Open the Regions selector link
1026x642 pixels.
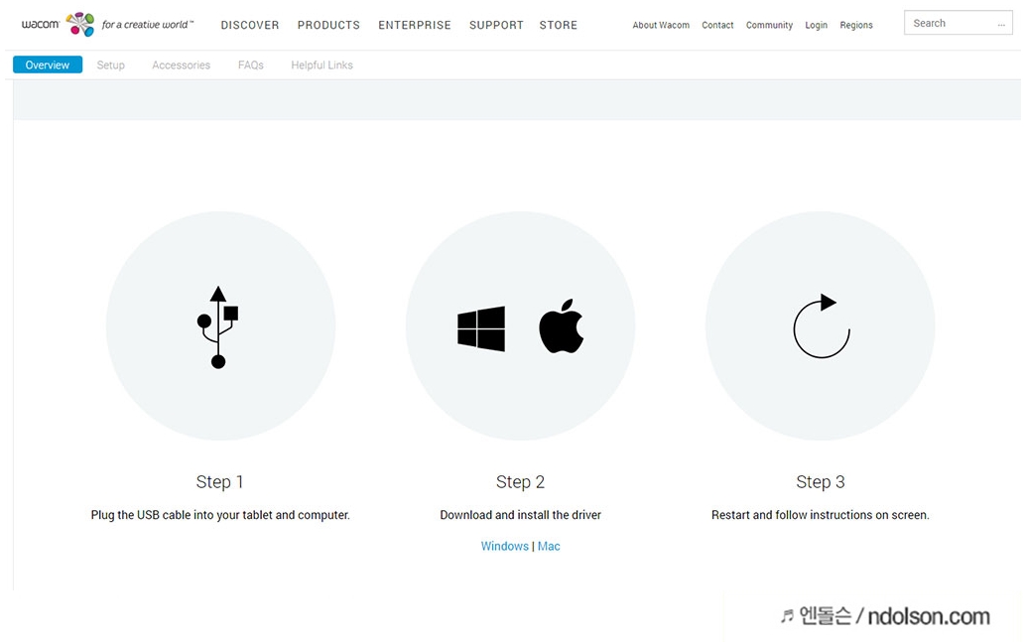[x=856, y=25]
